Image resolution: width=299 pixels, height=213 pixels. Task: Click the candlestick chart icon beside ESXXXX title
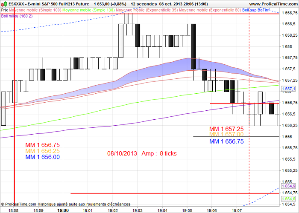click(4, 4)
